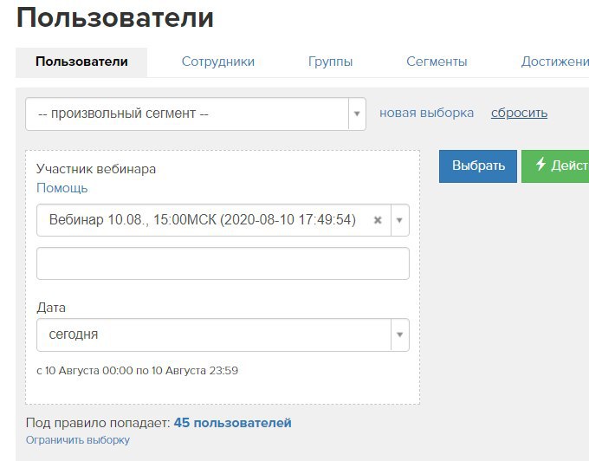Viewport: 589px width, 461px height.
Task: Open the green Действия button
Action: point(555,166)
